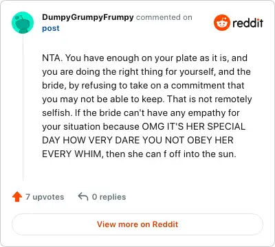Click the curved reply arrow icon
The height and width of the screenshot is (247, 275).
[83, 197]
